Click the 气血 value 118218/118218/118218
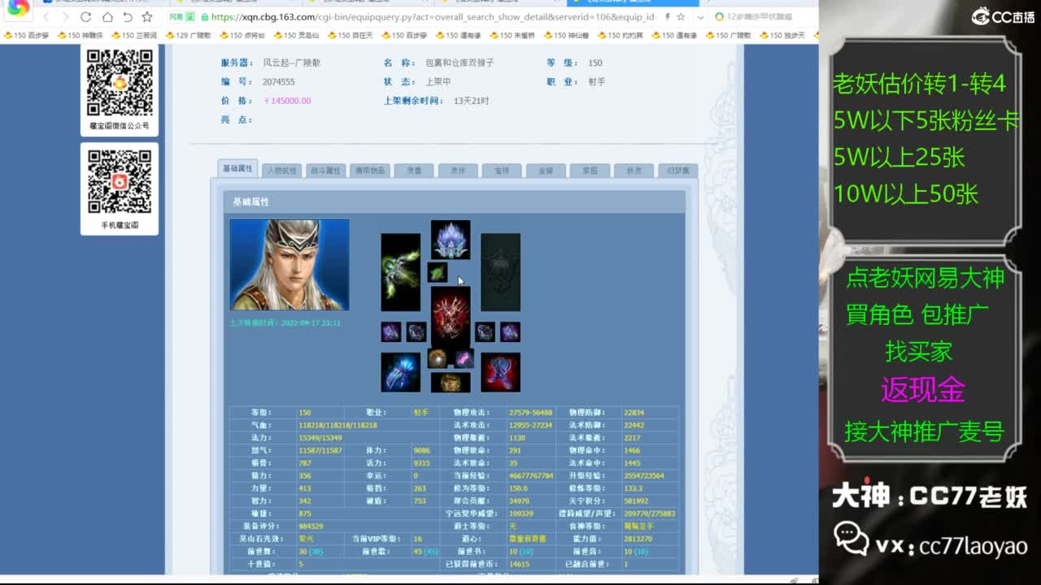The image size is (1041, 585). pyautogui.click(x=338, y=425)
